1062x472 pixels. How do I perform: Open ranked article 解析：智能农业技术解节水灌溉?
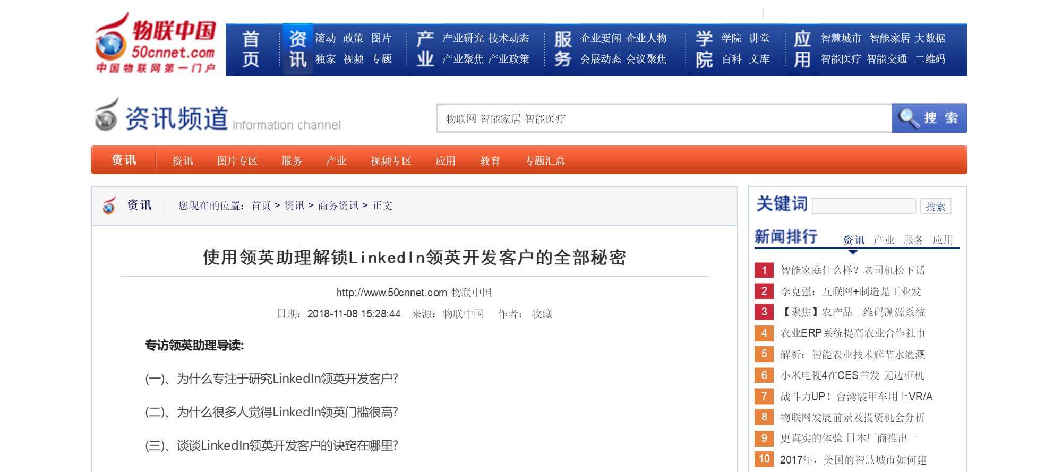pyautogui.click(x=853, y=354)
